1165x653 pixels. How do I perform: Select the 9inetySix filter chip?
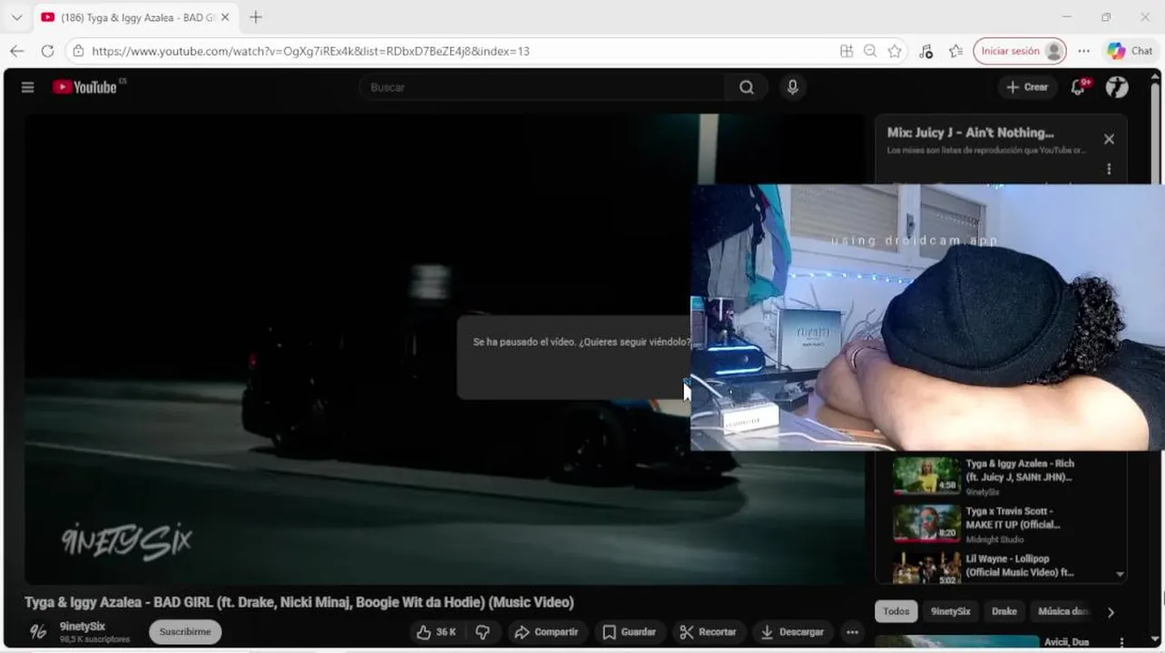[951, 611]
